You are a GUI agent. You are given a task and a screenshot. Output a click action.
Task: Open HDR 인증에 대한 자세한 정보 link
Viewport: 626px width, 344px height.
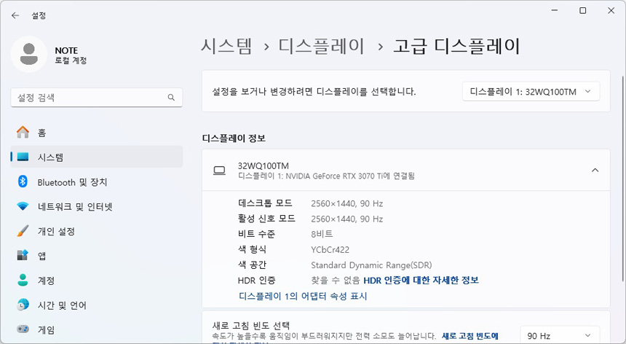[421, 280]
